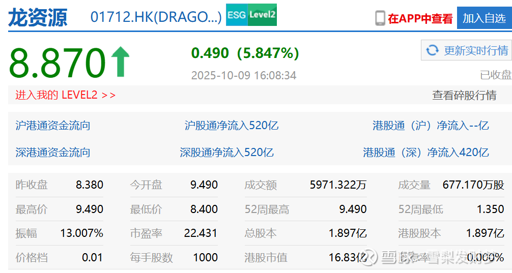512x273 pixels.
Task: Click the 价格档 value 0.01
Action: (x=92, y=257)
